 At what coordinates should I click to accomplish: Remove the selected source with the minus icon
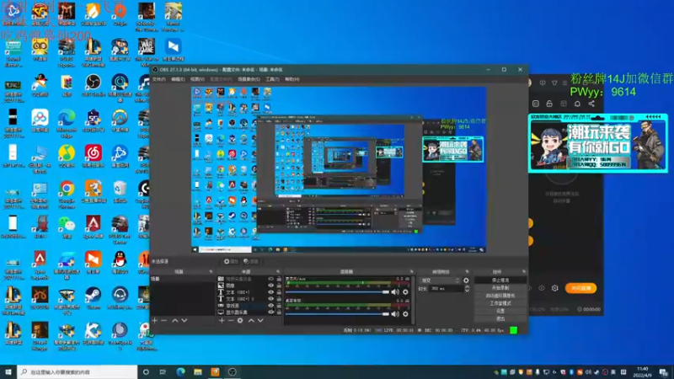(x=231, y=321)
